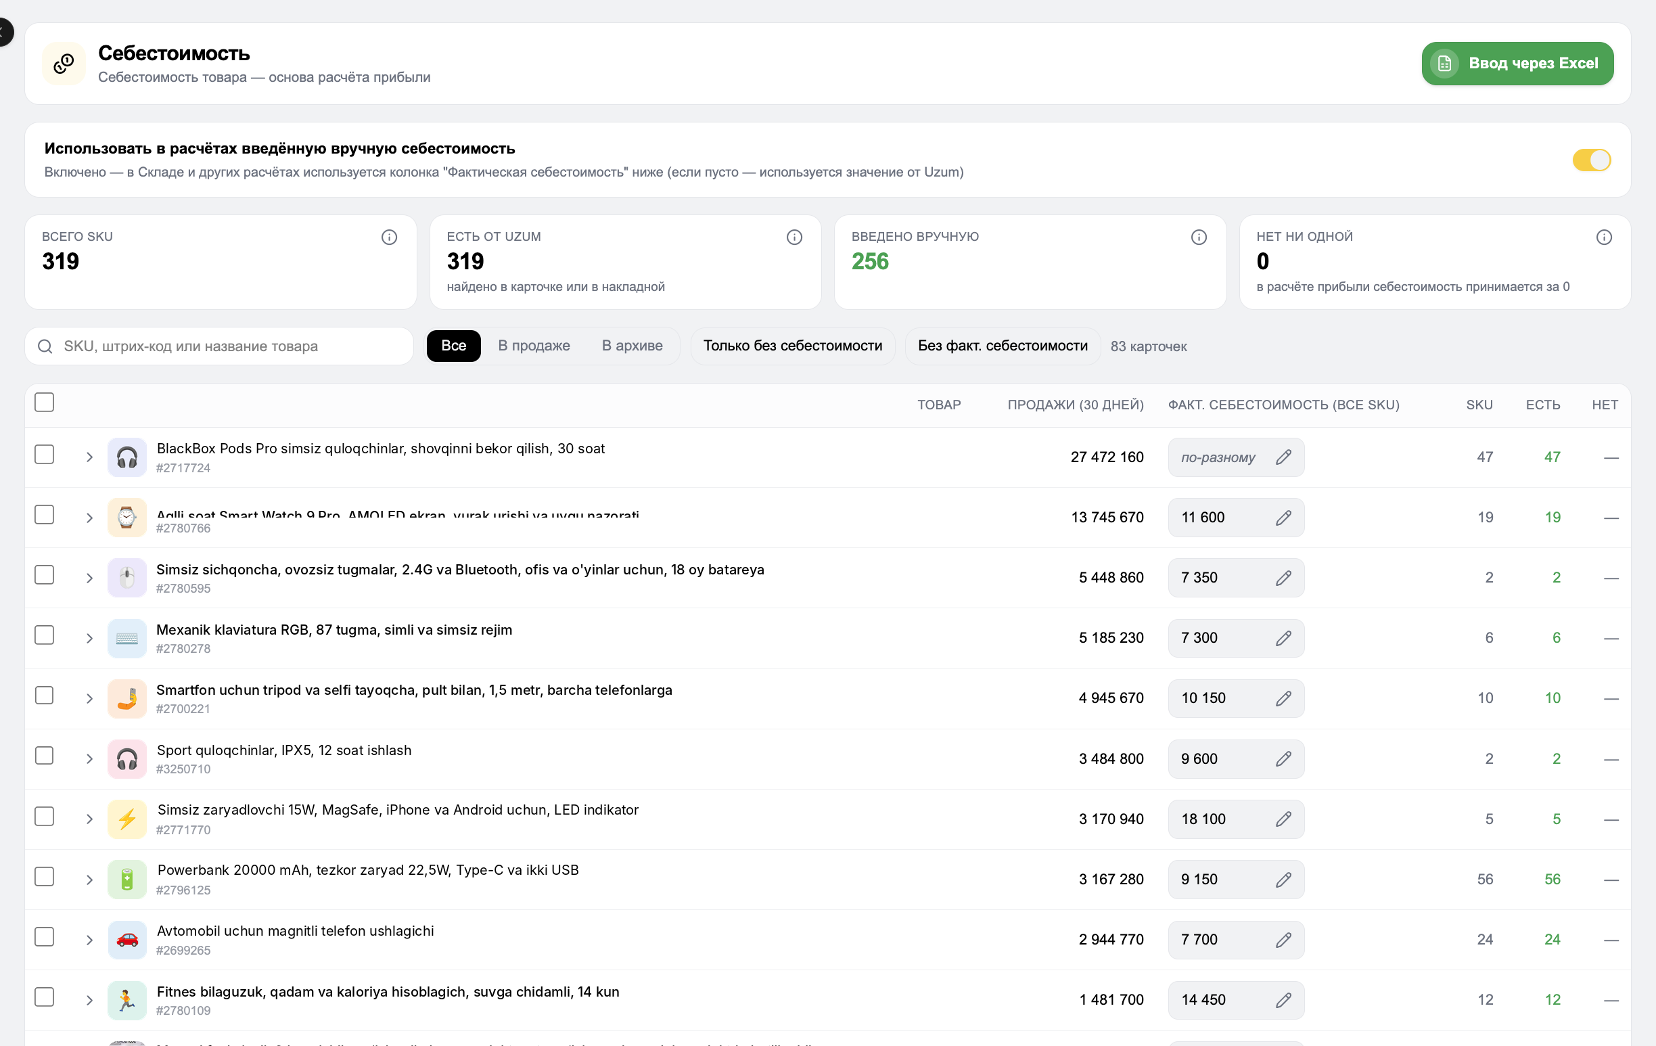Expand the BlackBox Pods Pro row

(89, 457)
